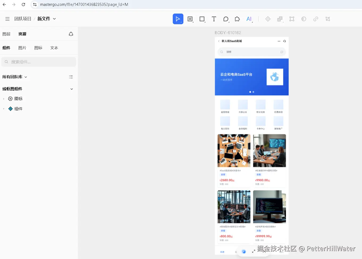Open the Plugins puzzle icon
Viewport: 362px width, 259px height.
click(x=237, y=19)
